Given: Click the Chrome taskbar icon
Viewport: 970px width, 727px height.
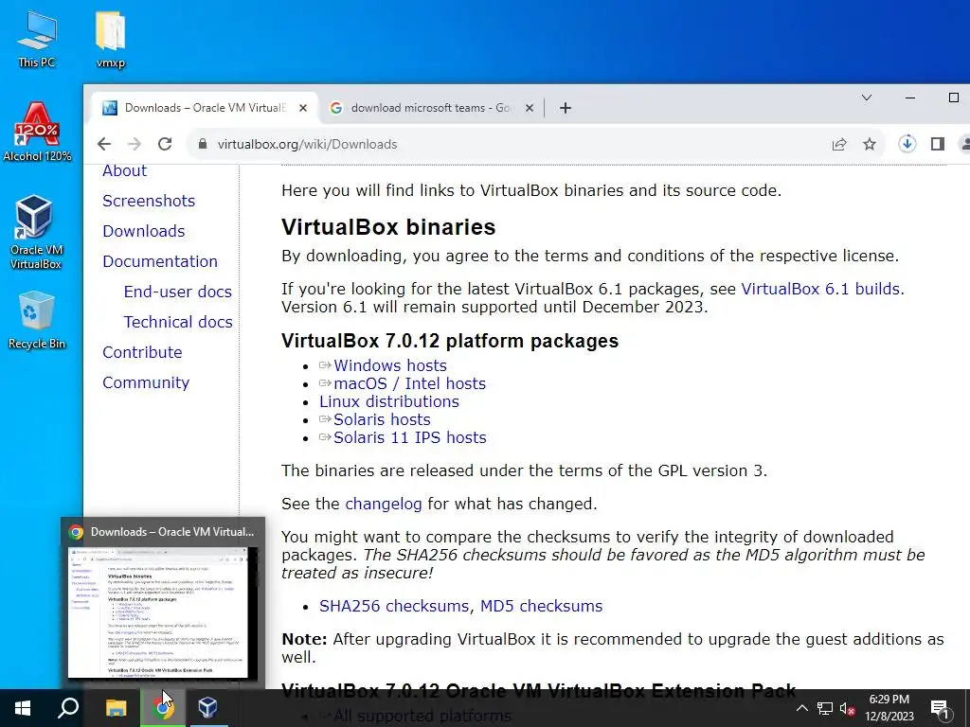Looking at the screenshot, I should click(162, 708).
